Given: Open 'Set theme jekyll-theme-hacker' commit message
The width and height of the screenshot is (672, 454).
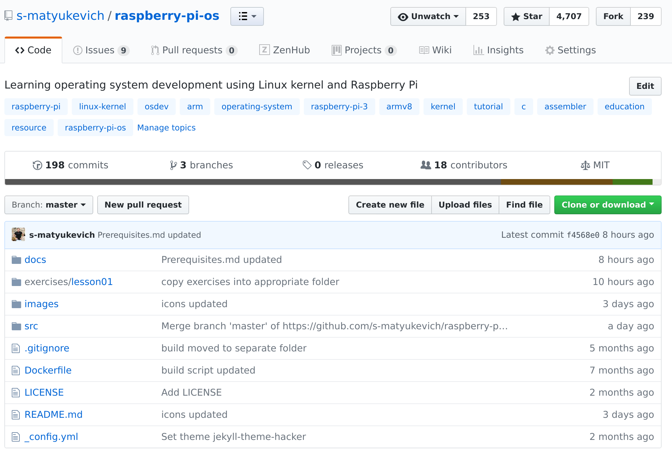Looking at the screenshot, I should pyautogui.click(x=233, y=437).
